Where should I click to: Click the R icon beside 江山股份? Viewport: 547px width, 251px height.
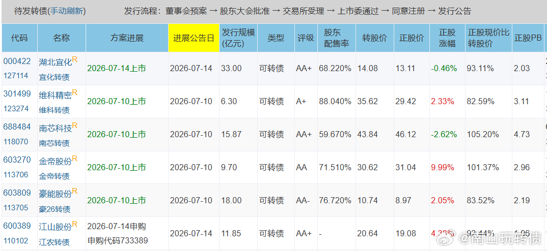[x=75, y=225]
